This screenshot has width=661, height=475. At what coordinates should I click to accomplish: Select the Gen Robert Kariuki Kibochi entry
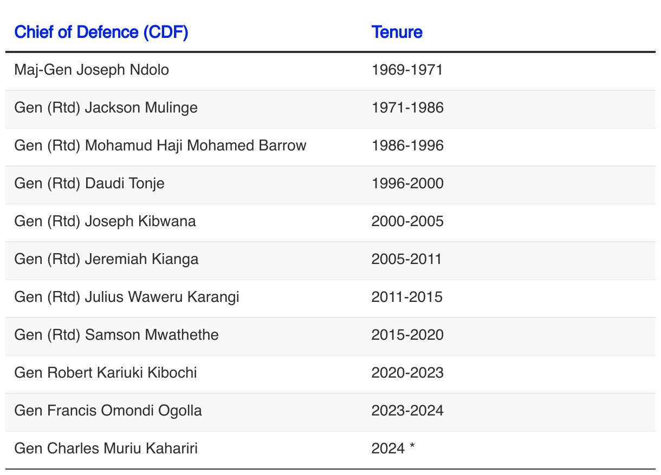click(x=106, y=373)
